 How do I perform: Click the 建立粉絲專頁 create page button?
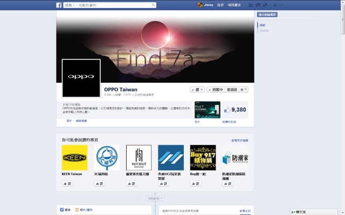point(267,15)
